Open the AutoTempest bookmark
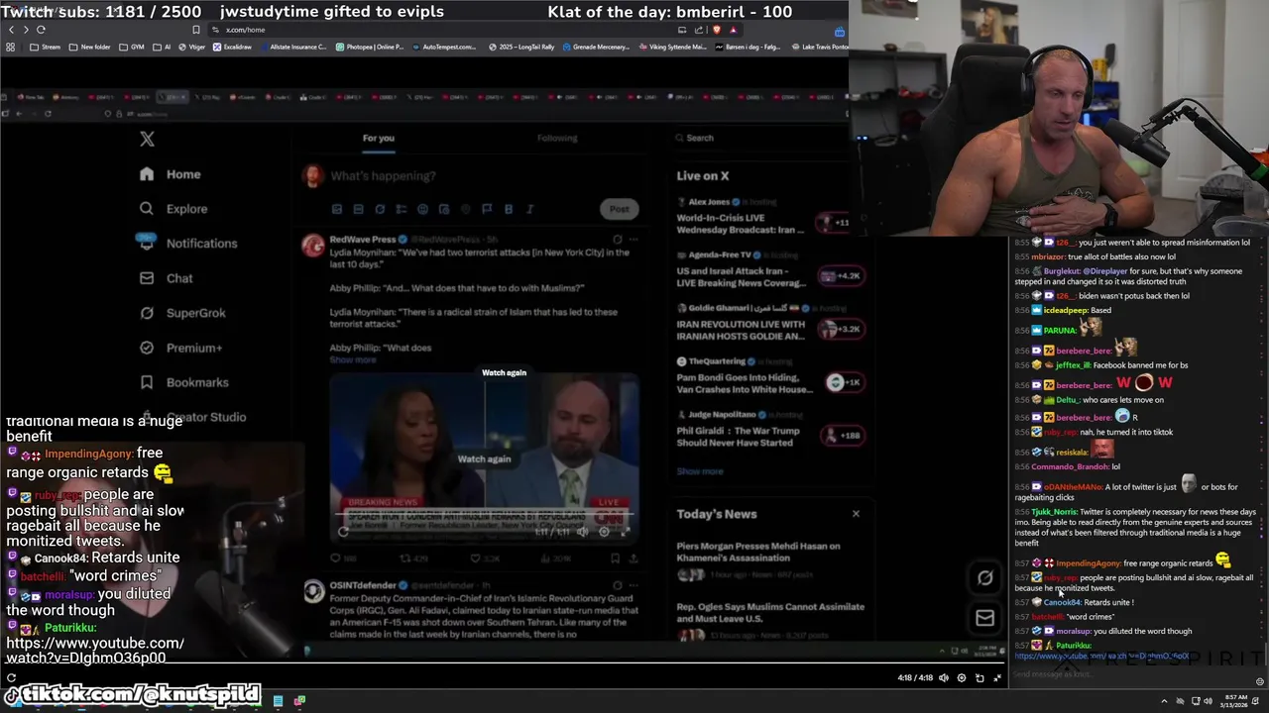Image resolution: width=1269 pixels, height=713 pixels. click(x=445, y=47)
